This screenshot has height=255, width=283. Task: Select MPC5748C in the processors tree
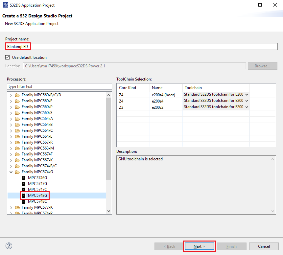point(37,201)
